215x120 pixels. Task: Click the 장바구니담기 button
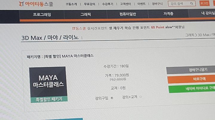coord(191,70)
